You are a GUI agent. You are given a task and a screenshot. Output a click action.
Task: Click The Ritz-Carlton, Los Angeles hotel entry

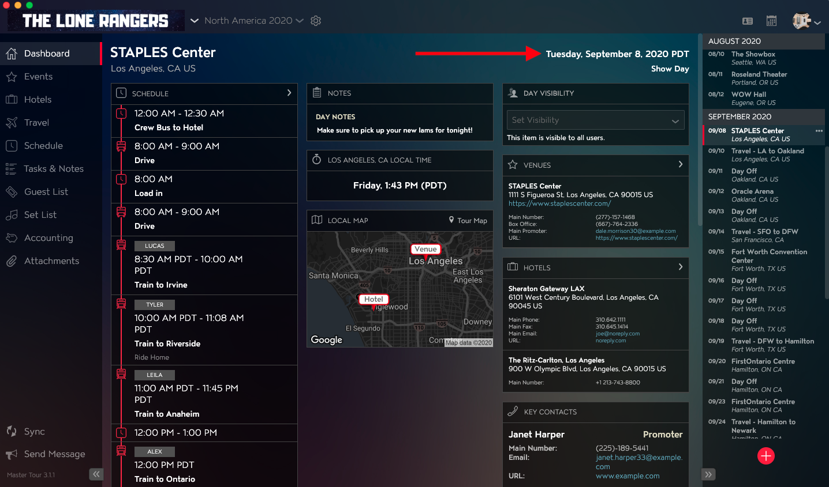tap(596, 371)
